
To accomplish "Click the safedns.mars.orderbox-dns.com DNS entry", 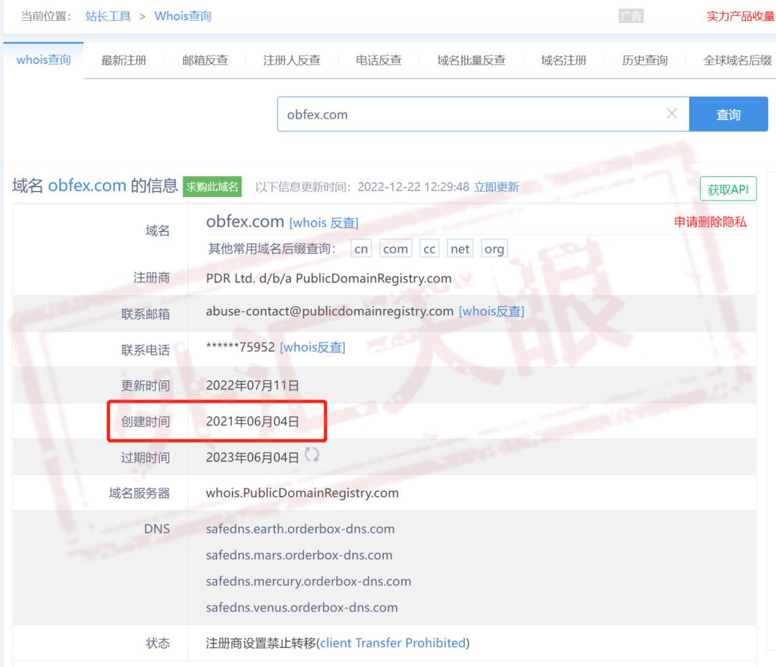I will (x=300, y=555).
